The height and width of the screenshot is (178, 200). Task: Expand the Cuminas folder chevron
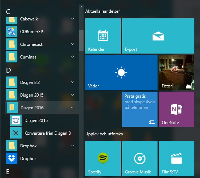coord(73,57)
